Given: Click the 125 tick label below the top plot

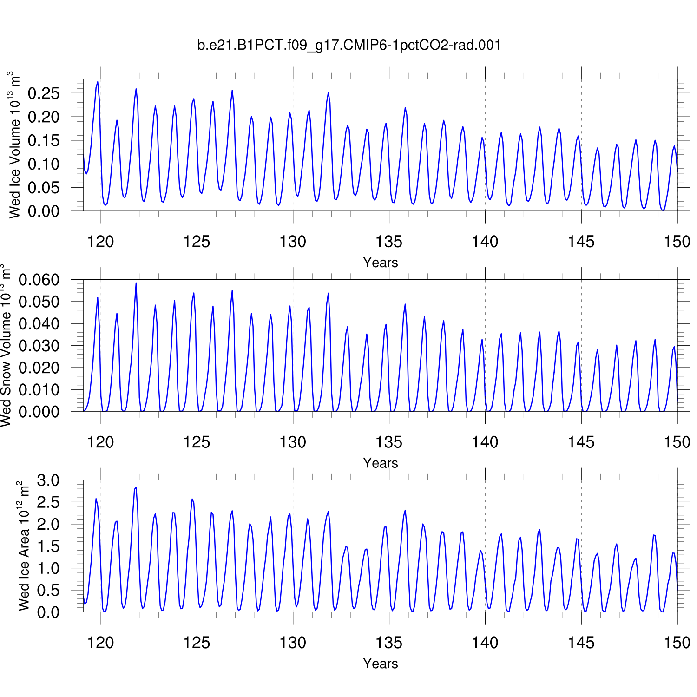Looking at the screenshot, I should tap(197, 242).
